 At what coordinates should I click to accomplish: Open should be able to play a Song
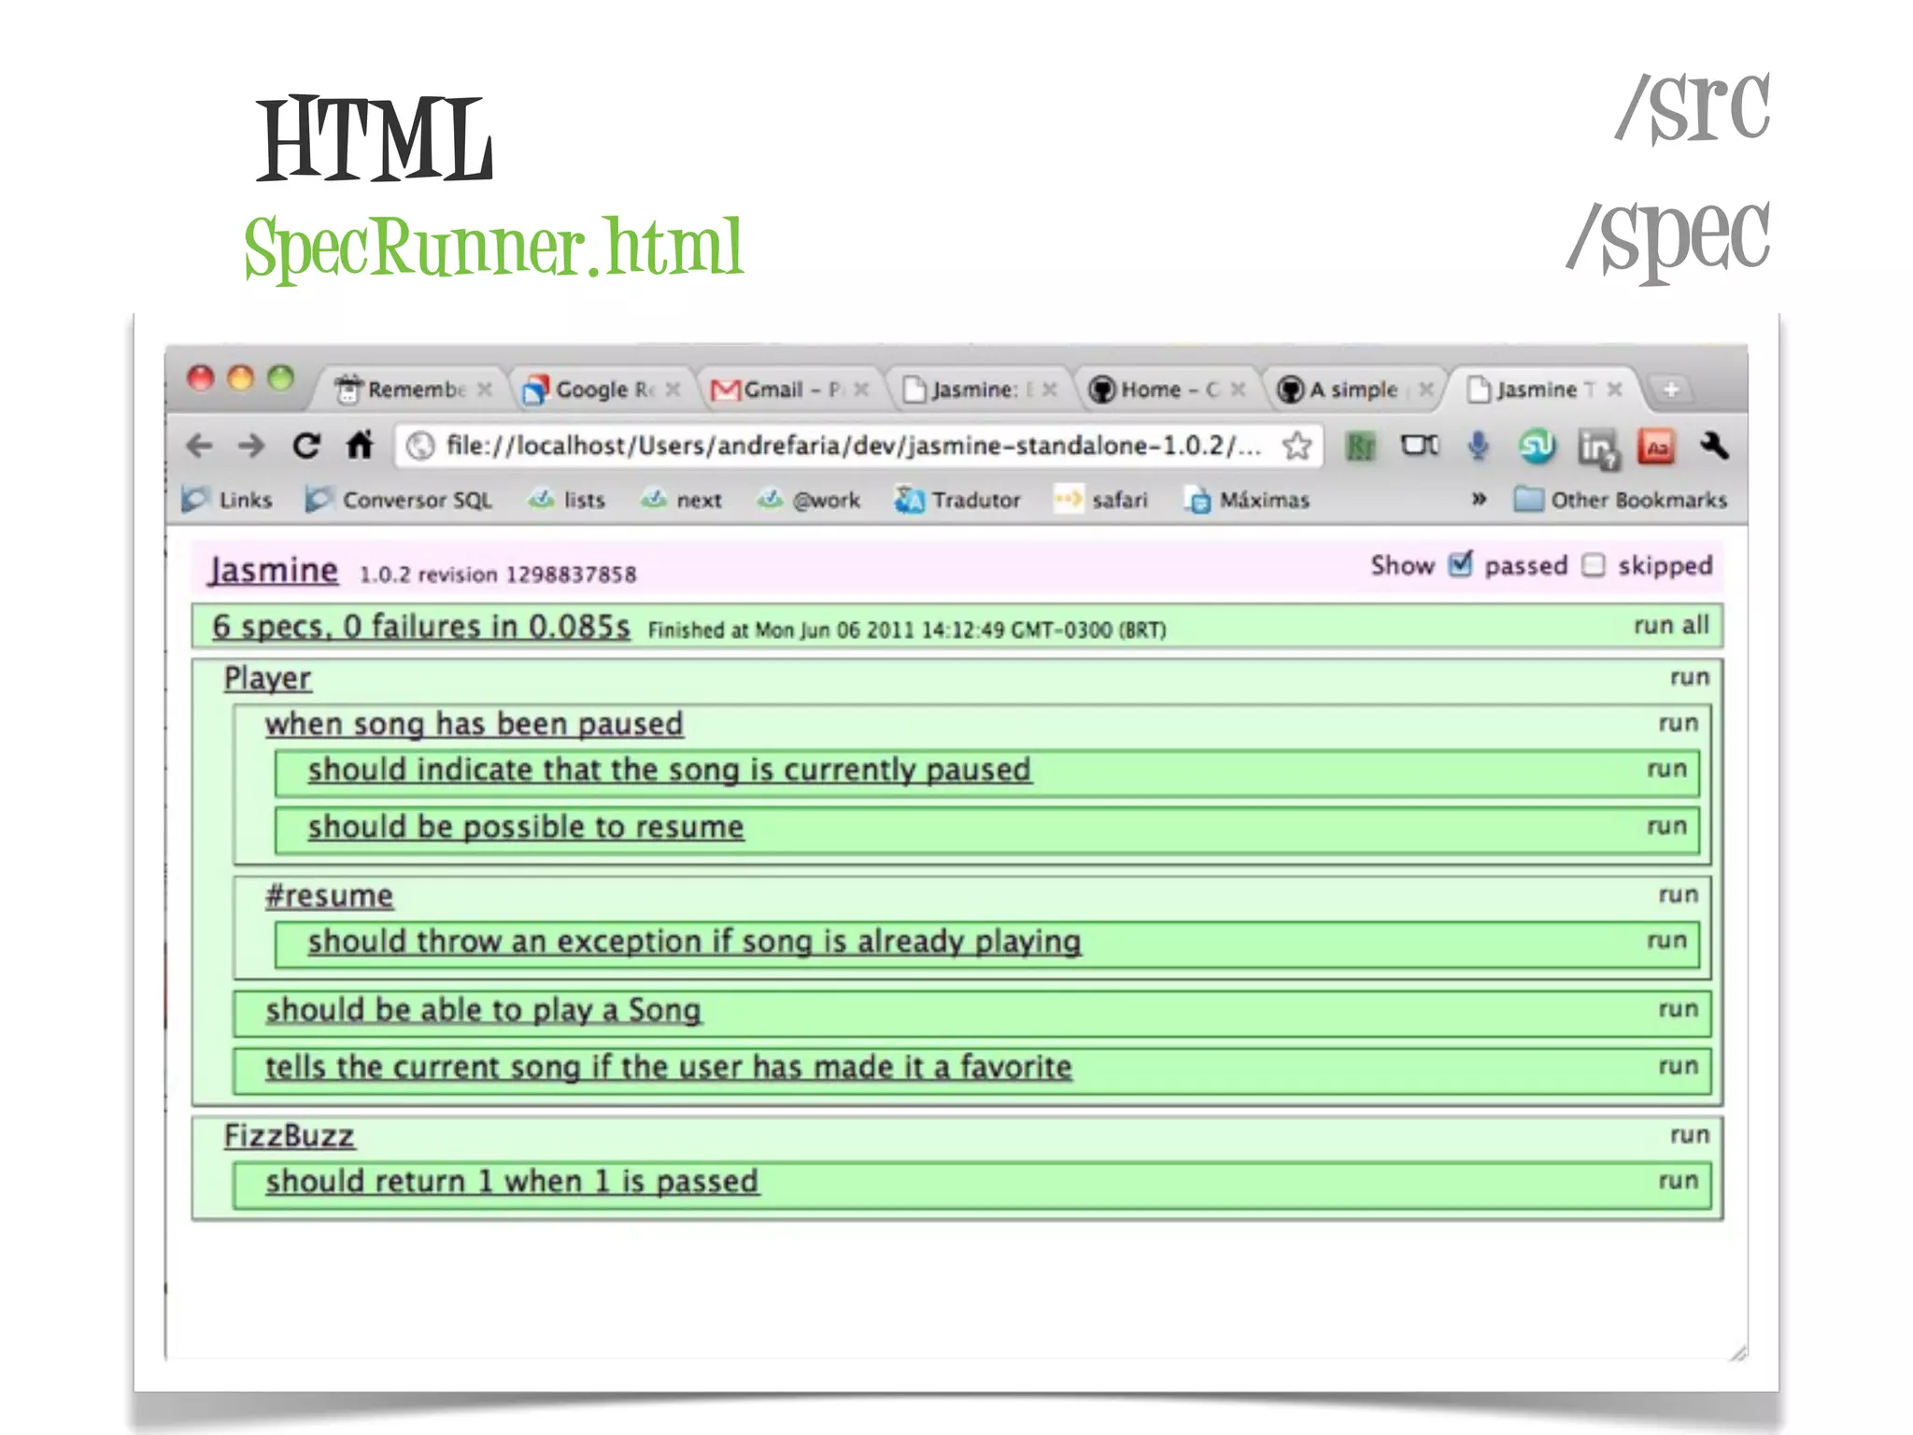tap(483, 1010)
